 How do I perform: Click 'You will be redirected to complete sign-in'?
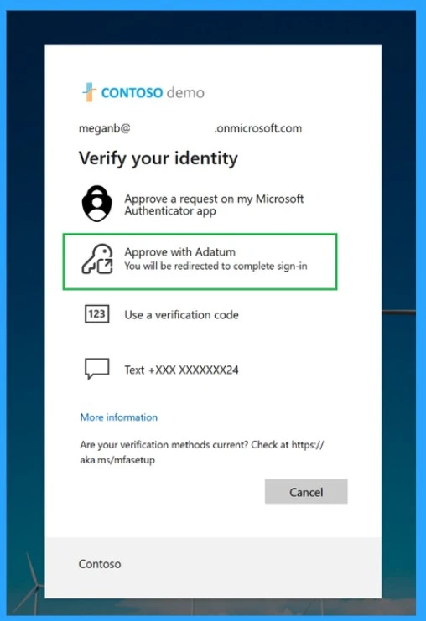click(x=216, y=266)
